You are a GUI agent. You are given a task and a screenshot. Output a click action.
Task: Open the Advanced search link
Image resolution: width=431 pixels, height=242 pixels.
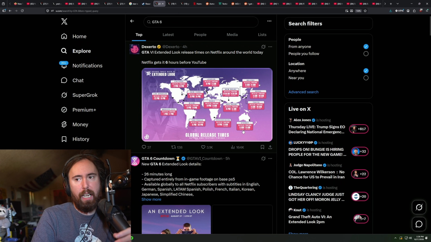(x=303, y=92)
